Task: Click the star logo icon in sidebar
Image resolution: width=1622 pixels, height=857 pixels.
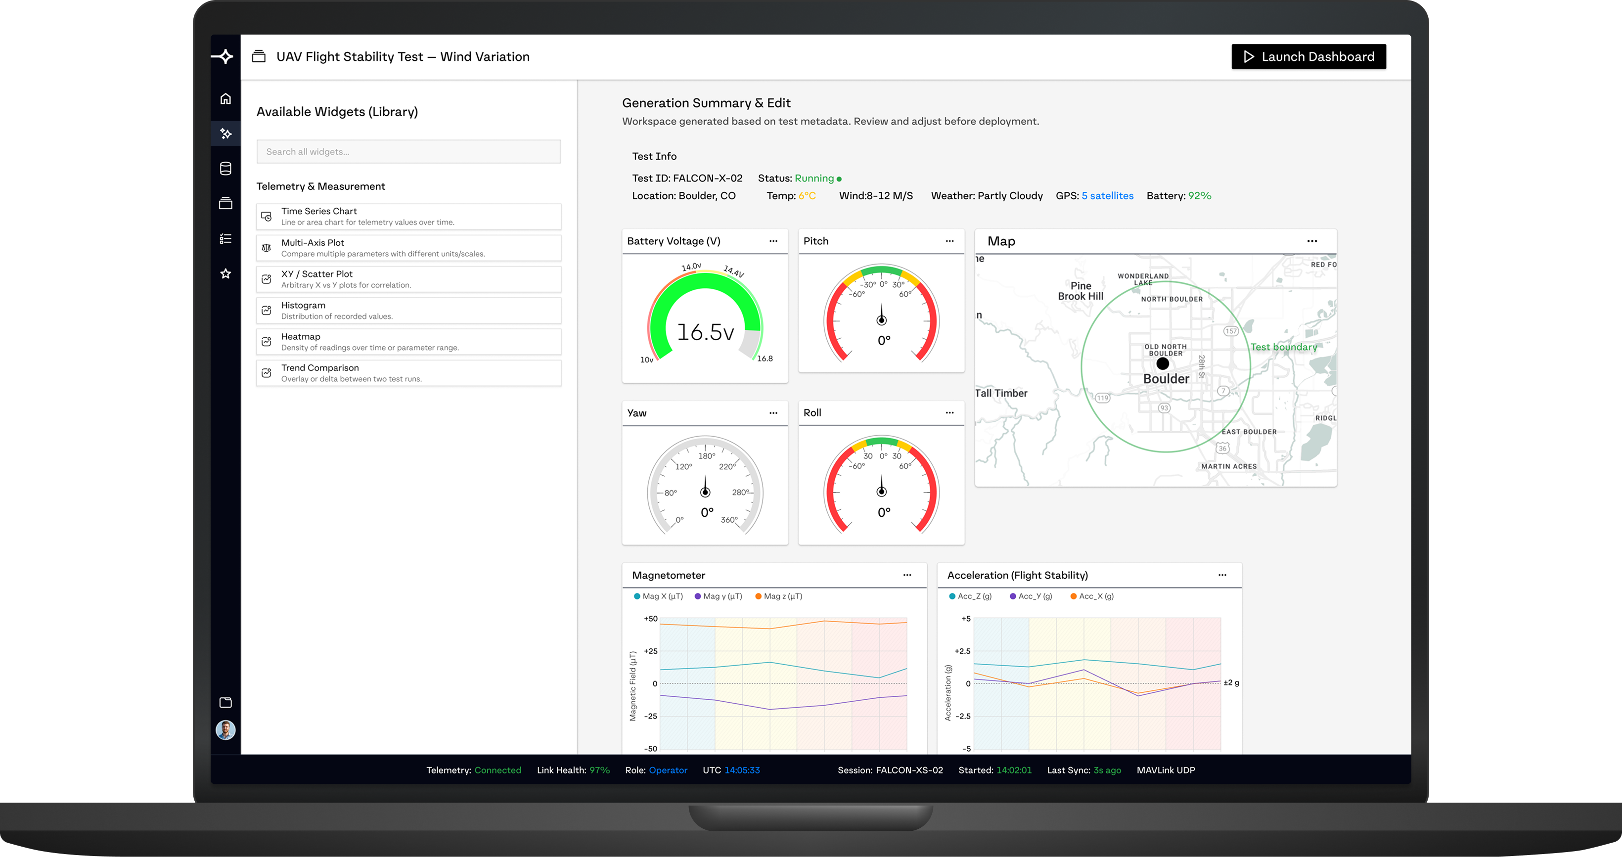Action: coord(222,57)
